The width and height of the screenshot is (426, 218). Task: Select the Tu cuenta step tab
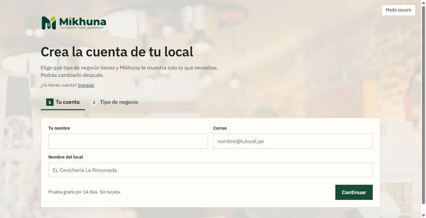pos(63,102)
